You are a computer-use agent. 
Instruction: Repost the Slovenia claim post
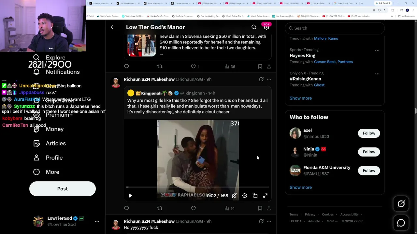point(160,66)
